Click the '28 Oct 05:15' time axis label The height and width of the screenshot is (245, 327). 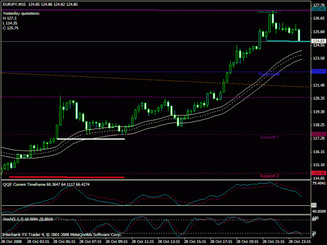pyautogui.click(x=64, y=242)
